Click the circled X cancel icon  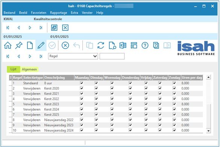pyautogui.click(x=65, y=45)
